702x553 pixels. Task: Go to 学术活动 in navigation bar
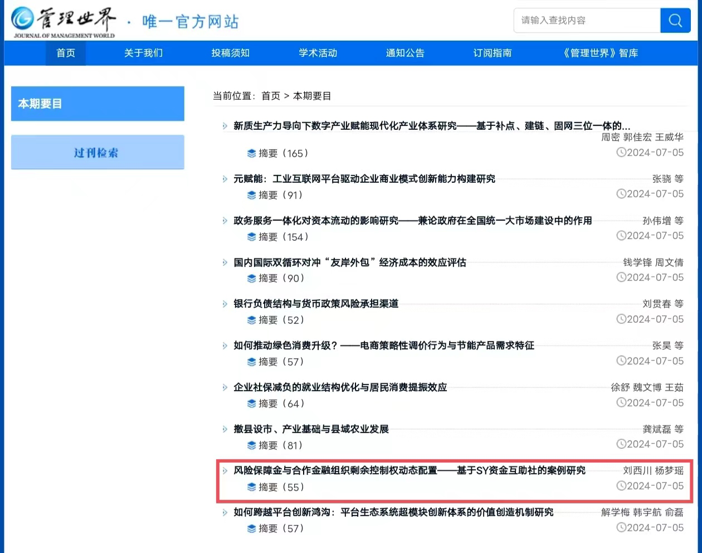(x=318, y=53)
